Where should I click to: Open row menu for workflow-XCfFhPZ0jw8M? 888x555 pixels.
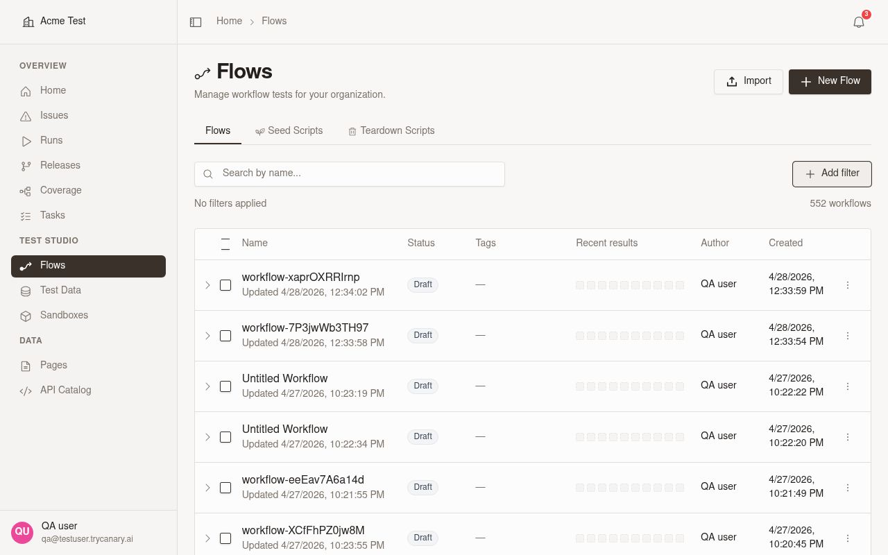click(848, 538)
